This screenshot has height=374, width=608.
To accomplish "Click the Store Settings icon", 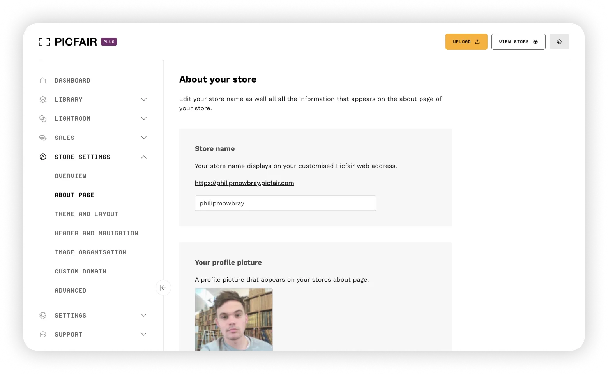I will pyautogui.click(x=43, y=157).
